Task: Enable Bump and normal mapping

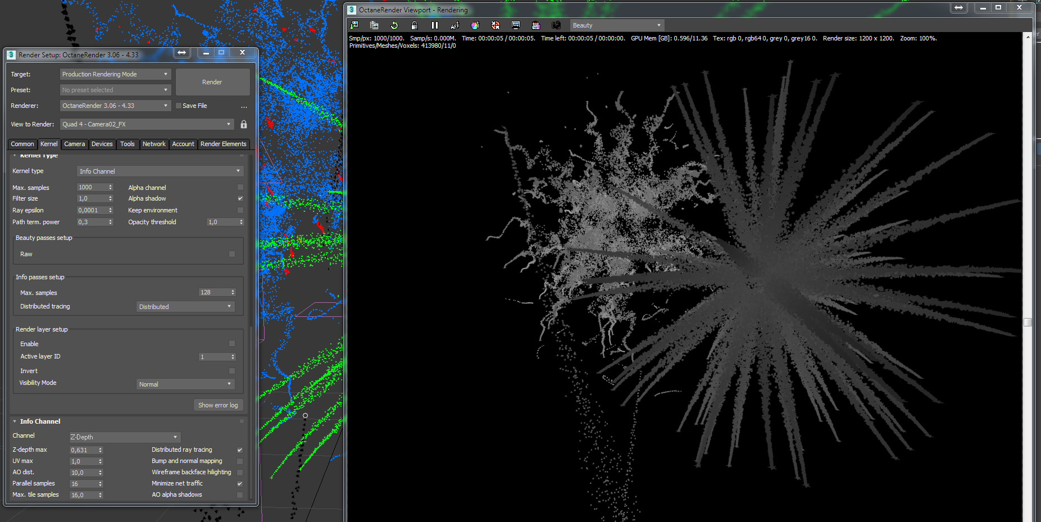Action: coord(240,461)
